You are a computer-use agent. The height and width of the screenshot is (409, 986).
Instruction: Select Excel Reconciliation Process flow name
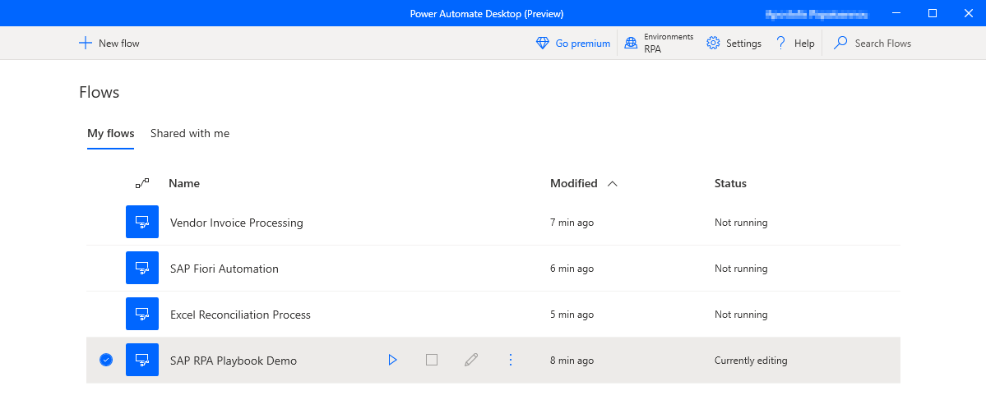click(240, 314)
